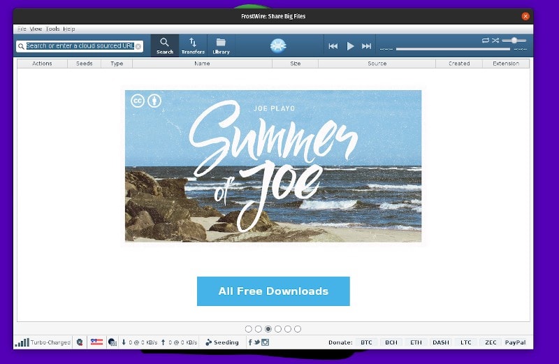Sort results by Created column header
559x364 pixels.
pos(459,64)
